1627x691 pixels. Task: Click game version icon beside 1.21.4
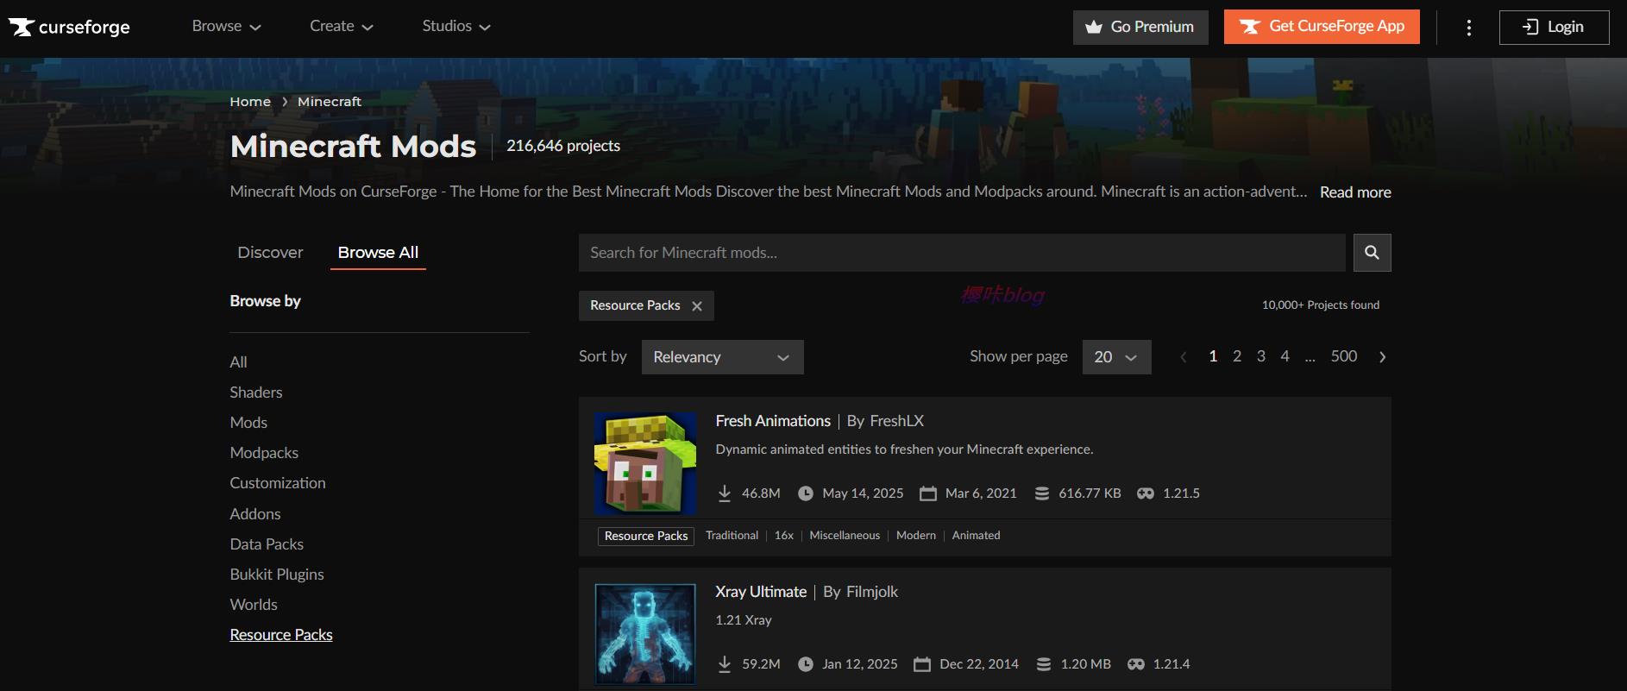click(x=1136, y=664)
